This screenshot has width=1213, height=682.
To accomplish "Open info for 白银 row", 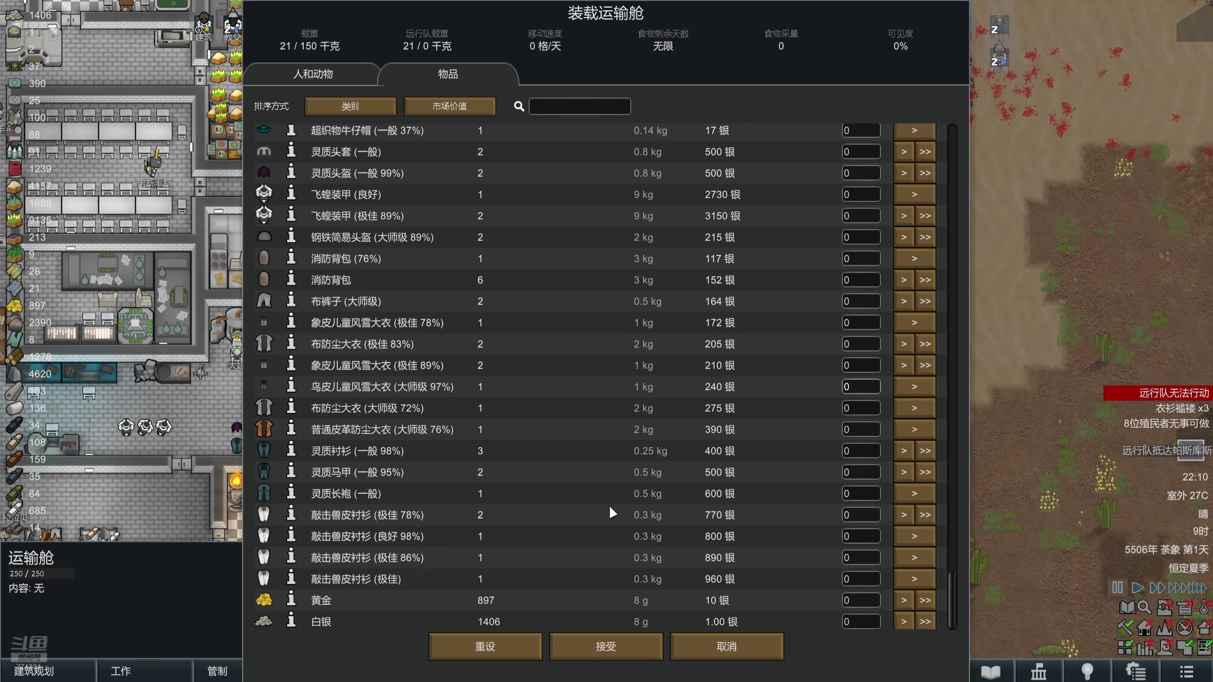I will tap(291, 621).
